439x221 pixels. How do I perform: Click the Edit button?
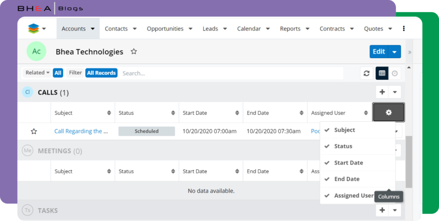point(379,51)
